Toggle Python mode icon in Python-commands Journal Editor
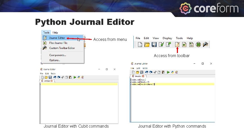 click(x=172, y=72)
